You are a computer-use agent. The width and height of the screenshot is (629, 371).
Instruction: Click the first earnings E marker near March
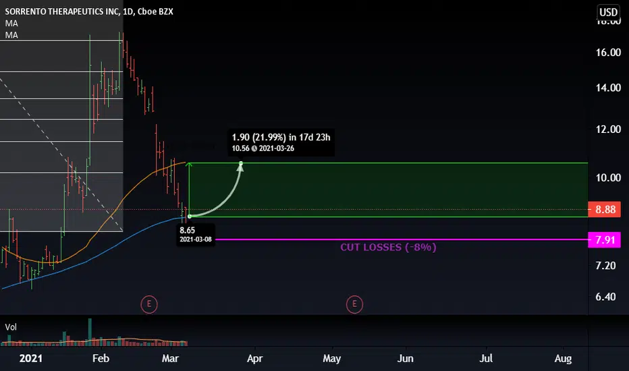click(x=149, y=304)
